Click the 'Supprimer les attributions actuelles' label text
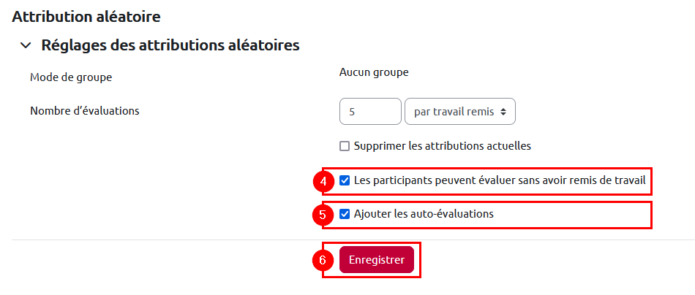Screen dimensions: 695x295 click(x=442, y=145)
